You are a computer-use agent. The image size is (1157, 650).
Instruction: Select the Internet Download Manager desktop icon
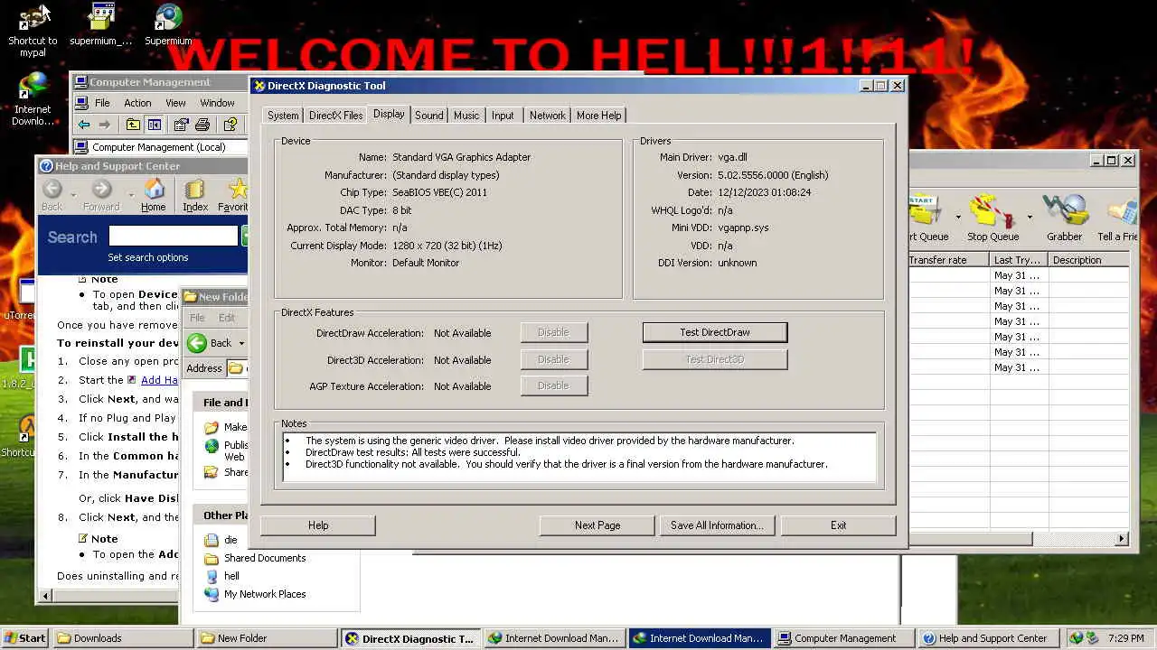33,99
